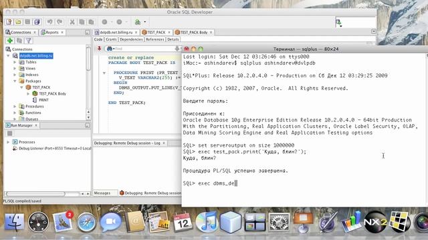This screenshot has width=428, height=240.
Task: Collapse the TEST_PACK tree node
Action: (x=21, y=87)
